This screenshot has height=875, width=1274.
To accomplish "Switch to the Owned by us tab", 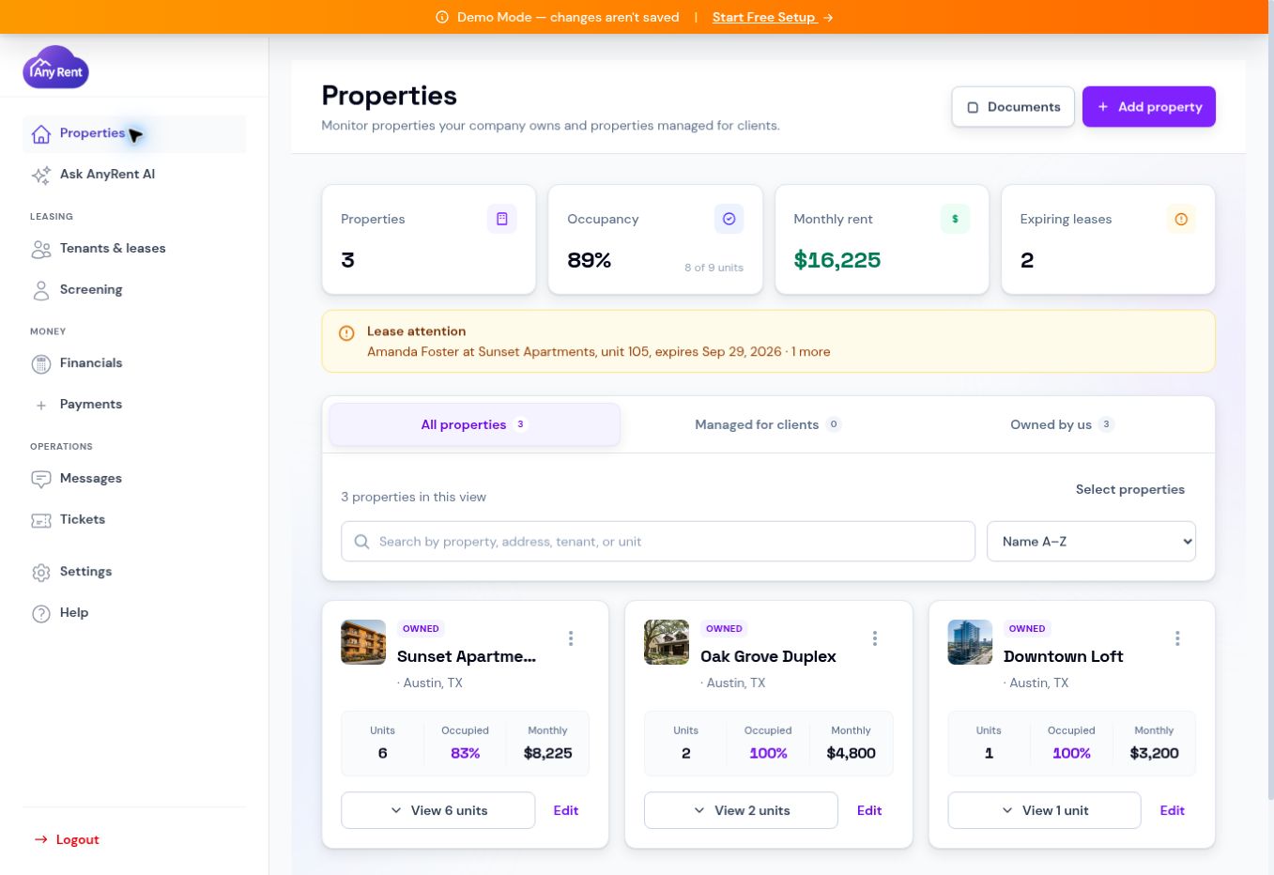I will 1062,424.
